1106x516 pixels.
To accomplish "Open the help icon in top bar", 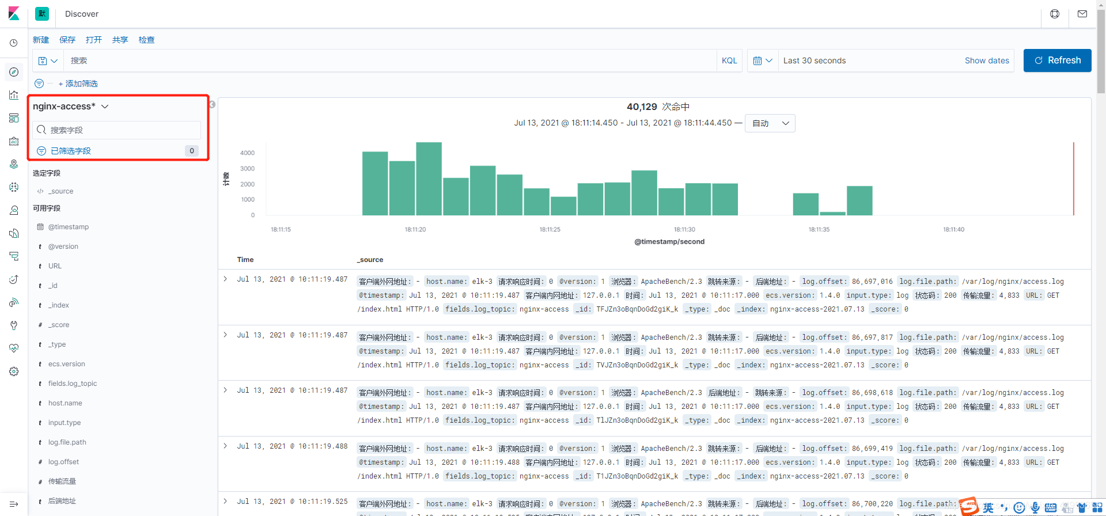I will click(x=1055, y=14).
